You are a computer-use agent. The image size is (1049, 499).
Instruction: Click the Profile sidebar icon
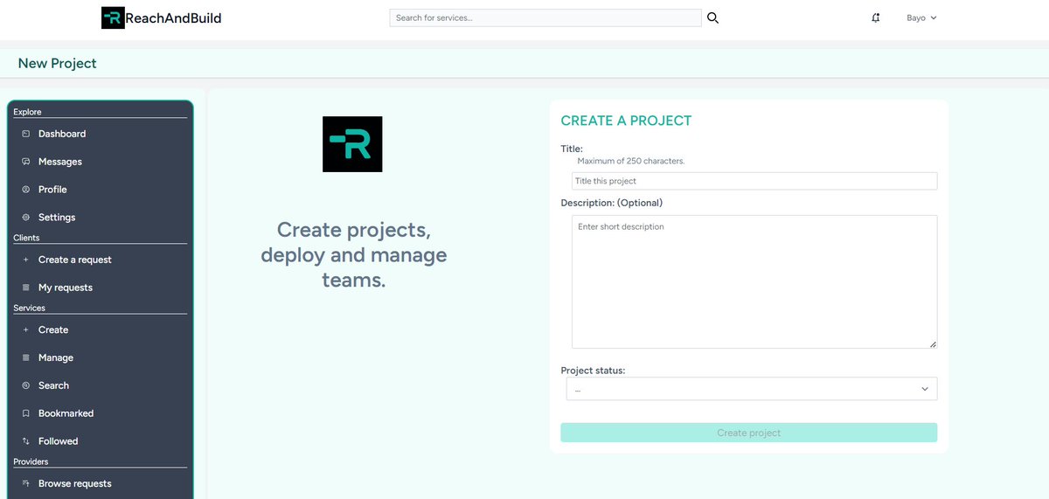25,190
